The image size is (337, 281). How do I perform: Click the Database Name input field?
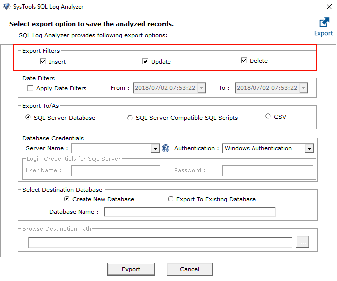pos(189,212)
